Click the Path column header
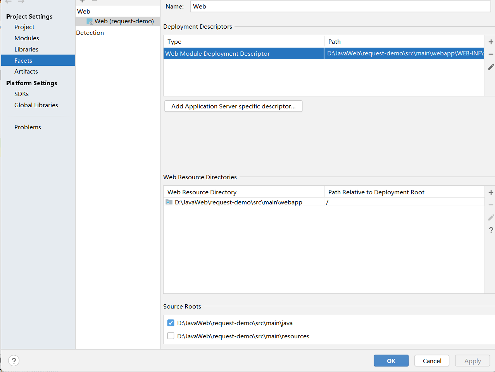This screenshot has height=372, width=495. [x=404, y=41]
